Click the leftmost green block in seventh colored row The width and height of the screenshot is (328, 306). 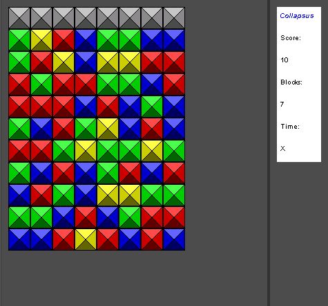click(x=19, y=173)
